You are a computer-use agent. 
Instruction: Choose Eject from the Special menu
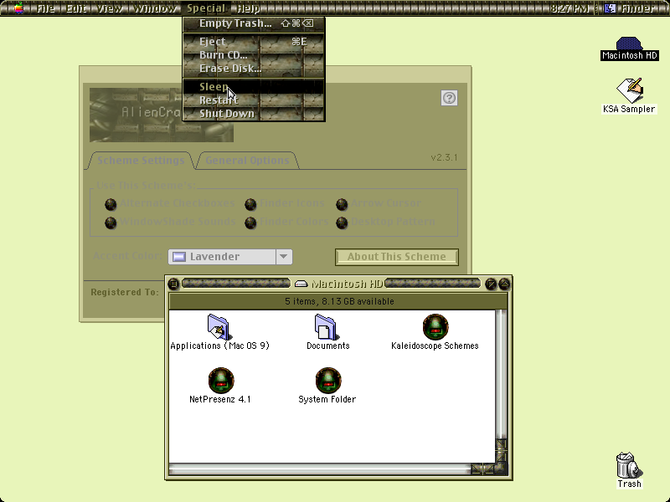pos(254,41)
